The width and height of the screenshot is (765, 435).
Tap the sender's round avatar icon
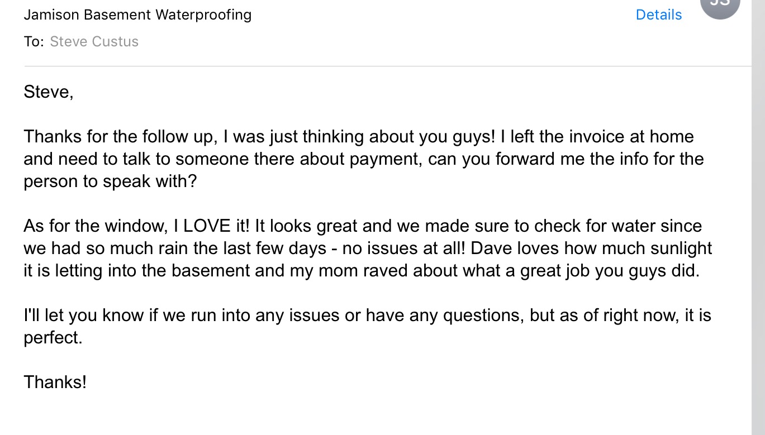(720, 6)
